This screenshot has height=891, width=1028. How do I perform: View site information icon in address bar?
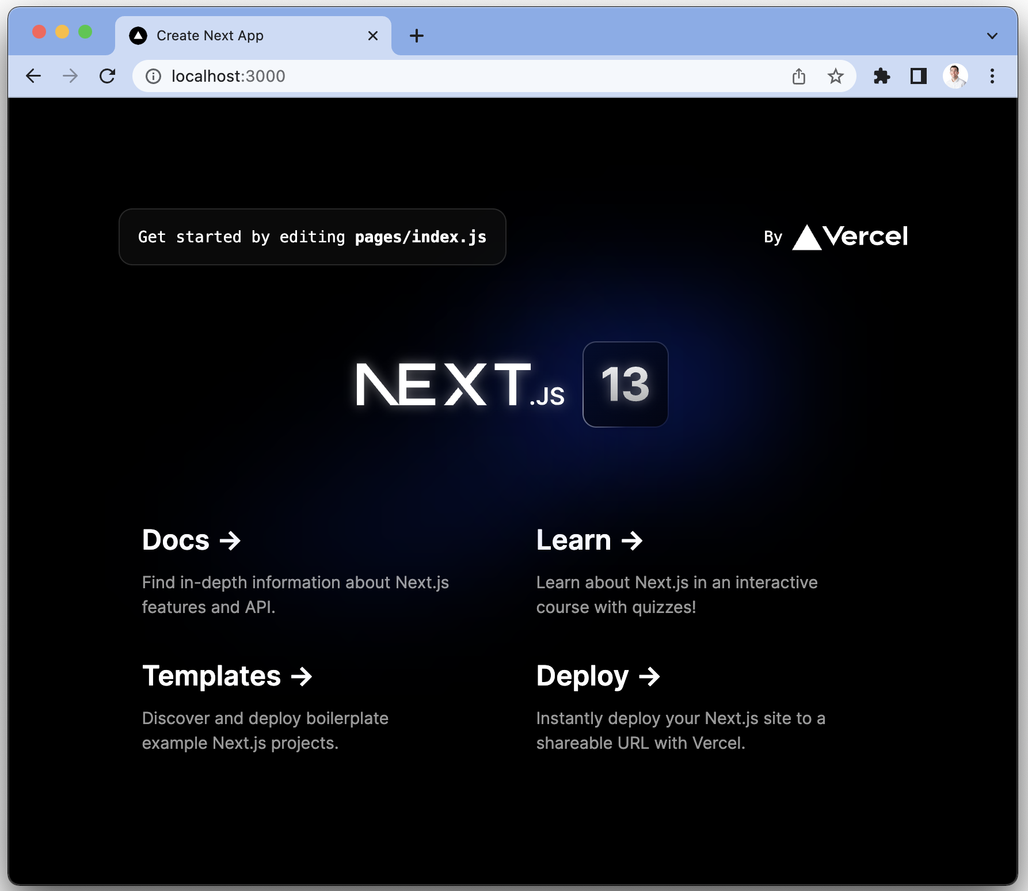(x=153, y=76)
